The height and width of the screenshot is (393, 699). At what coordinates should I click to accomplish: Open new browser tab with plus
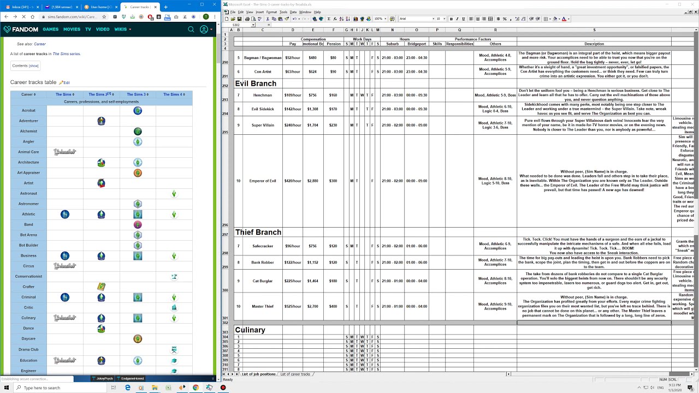165,7
